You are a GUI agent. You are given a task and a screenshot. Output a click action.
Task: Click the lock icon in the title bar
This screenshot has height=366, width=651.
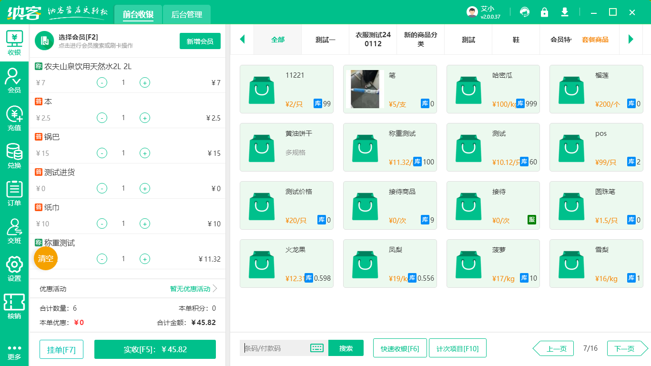(x=544, y=11)
